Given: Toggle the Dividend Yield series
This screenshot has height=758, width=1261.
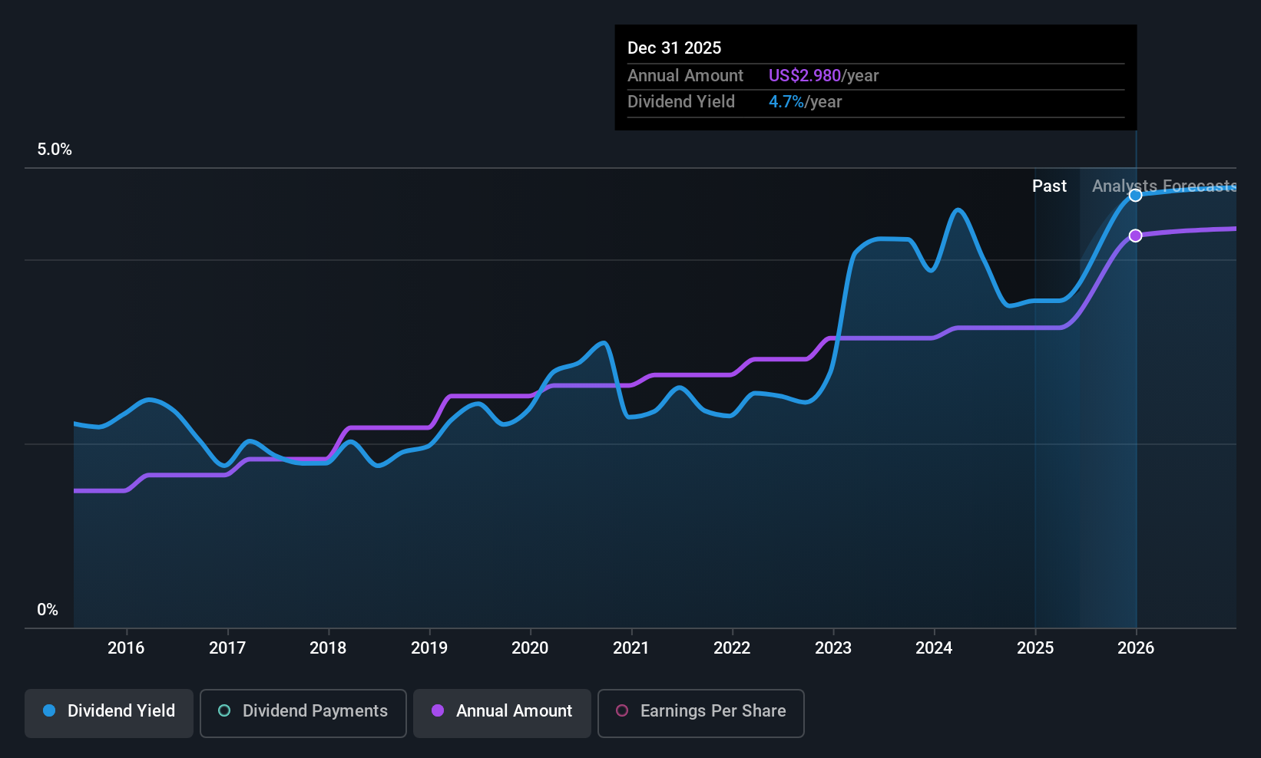Looking at the screenshot, I should click(x=109, y=713).
